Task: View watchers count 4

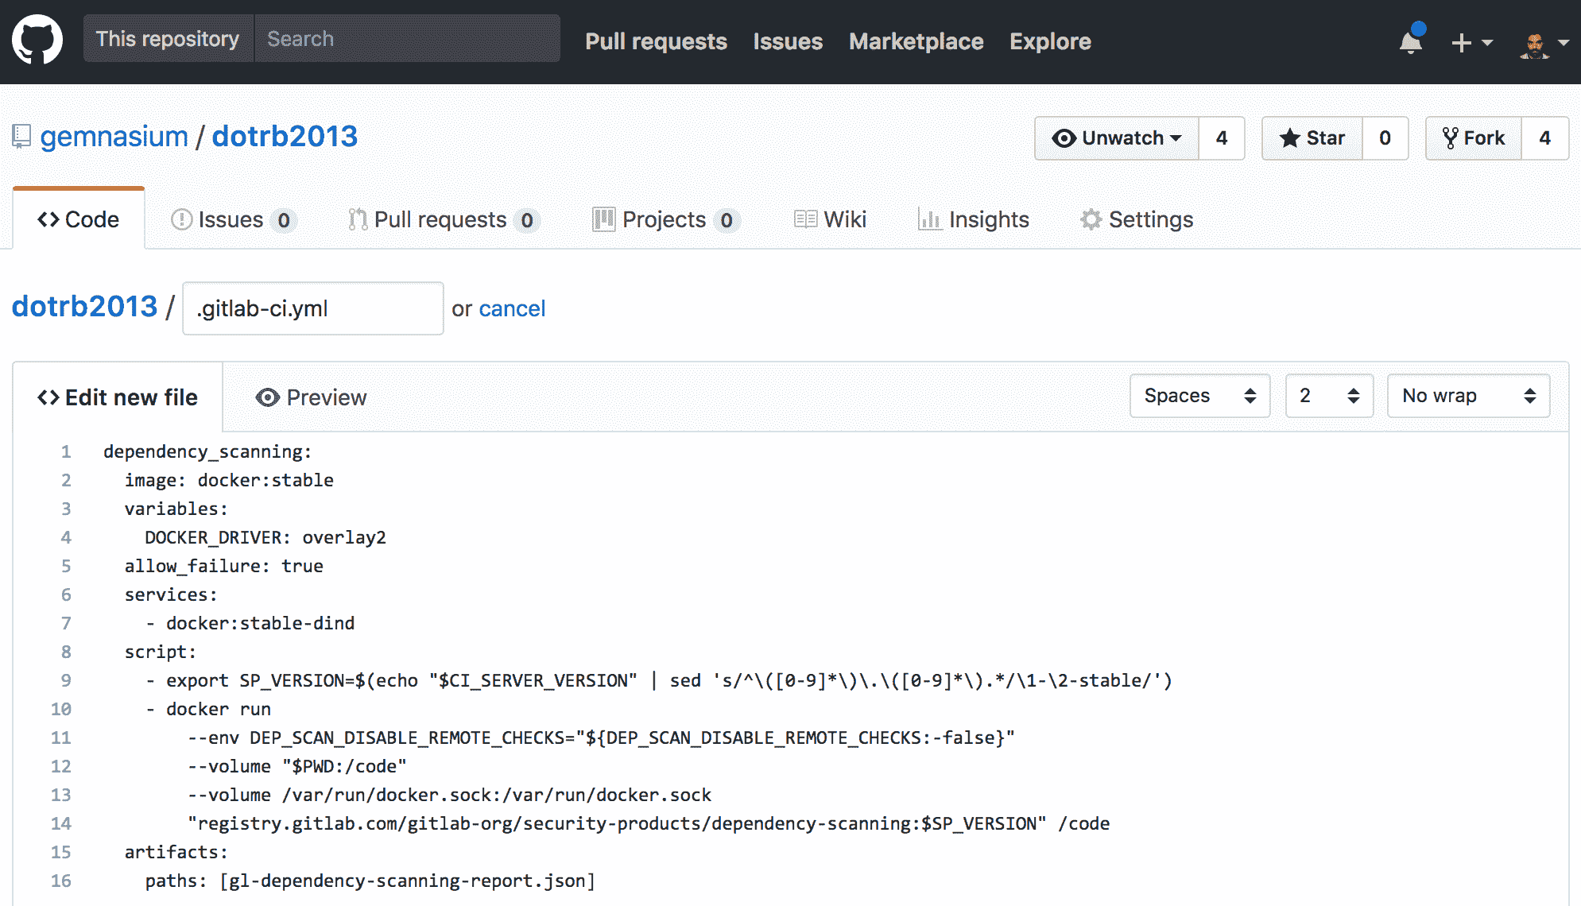Action: [x=1222, y=138]
